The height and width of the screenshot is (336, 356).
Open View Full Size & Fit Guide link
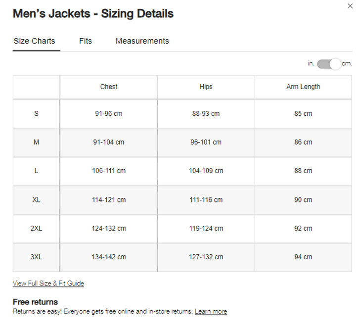(48, 284)
